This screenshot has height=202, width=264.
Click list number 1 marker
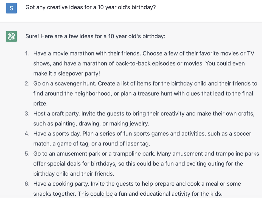27,54
